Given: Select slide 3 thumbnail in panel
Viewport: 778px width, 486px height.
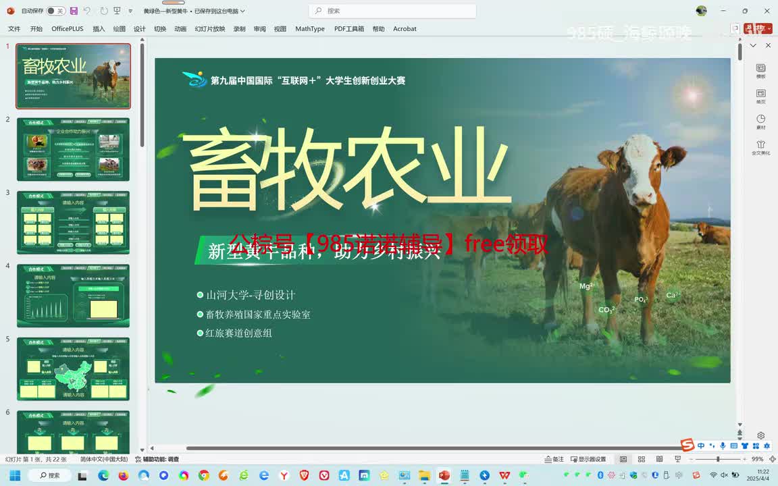Looking at the screenshot, I should coord(74,222).
